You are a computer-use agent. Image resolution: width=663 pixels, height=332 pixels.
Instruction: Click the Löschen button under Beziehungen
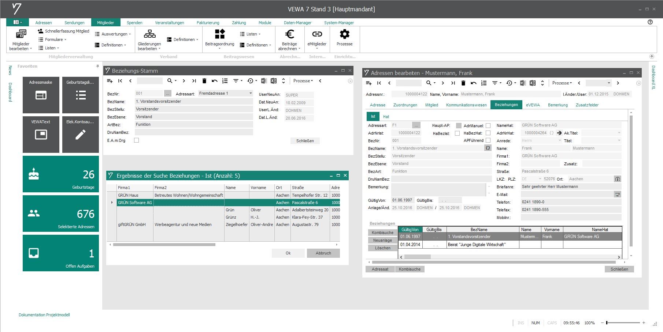point(382,248)
